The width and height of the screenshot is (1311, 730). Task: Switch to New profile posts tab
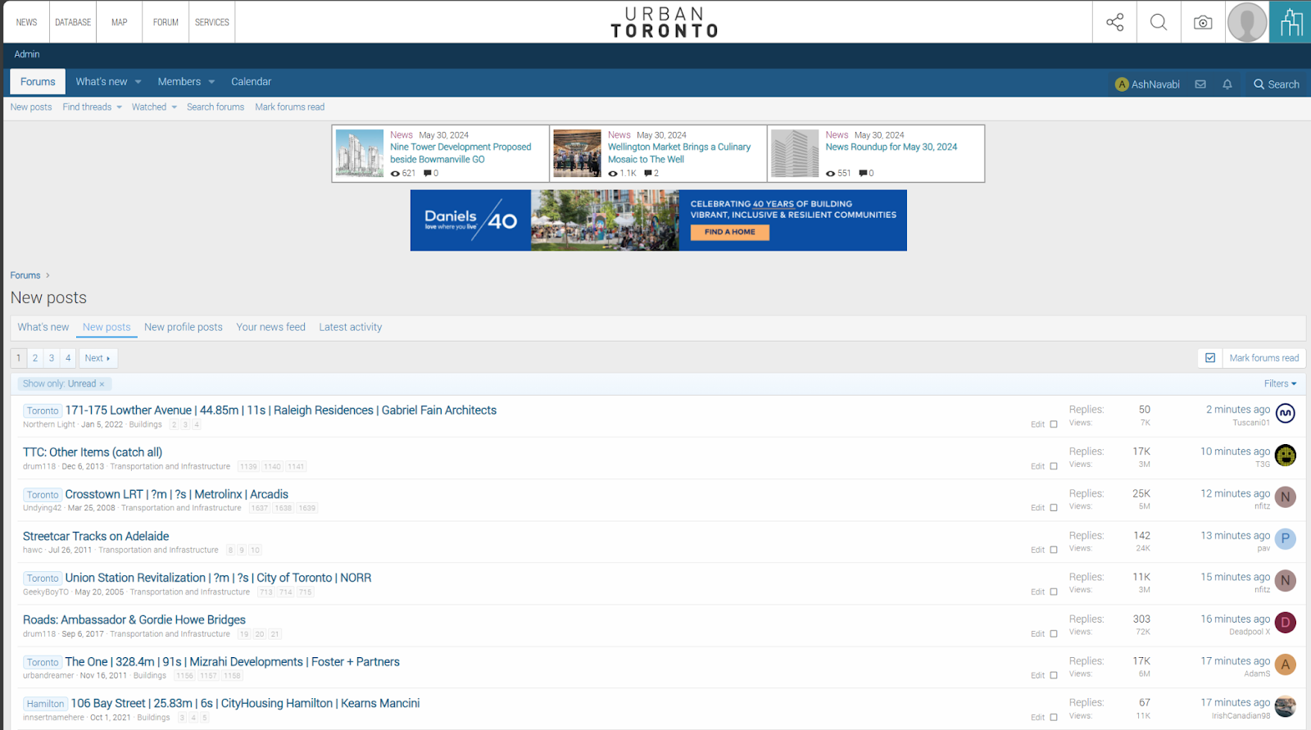click(x=184, y=327)
